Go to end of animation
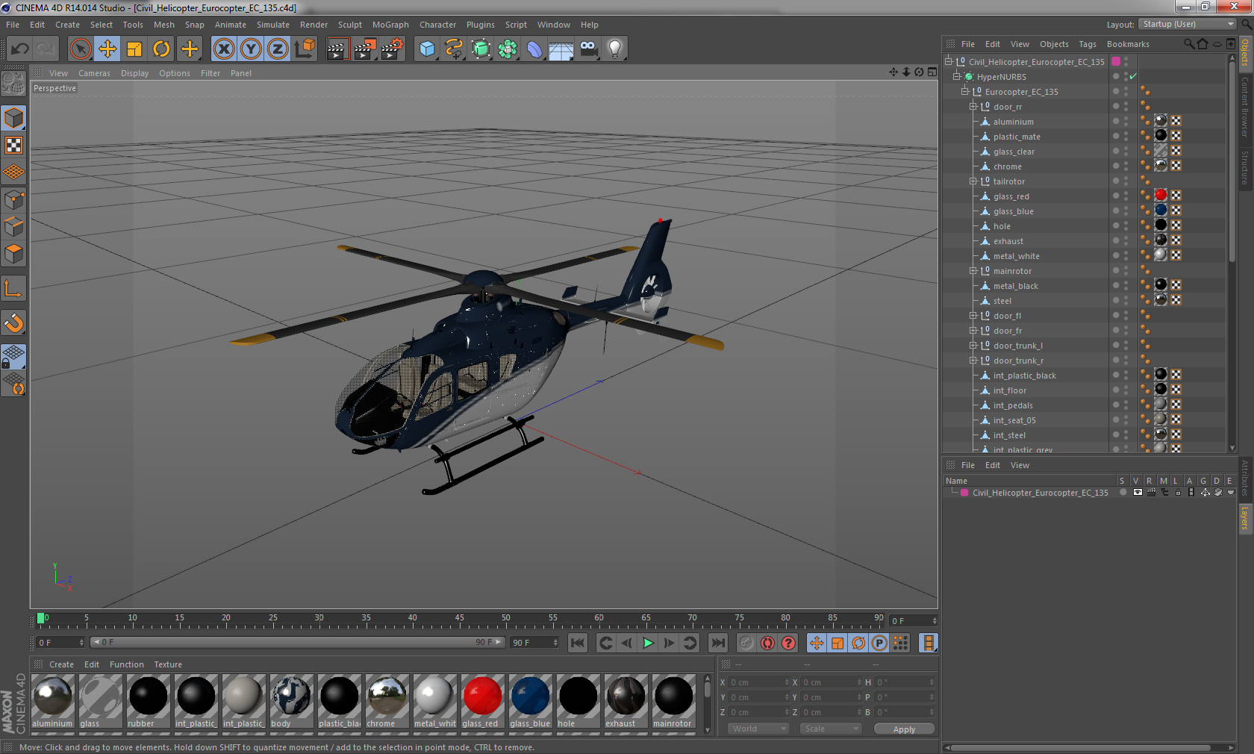 coord(718,643)
